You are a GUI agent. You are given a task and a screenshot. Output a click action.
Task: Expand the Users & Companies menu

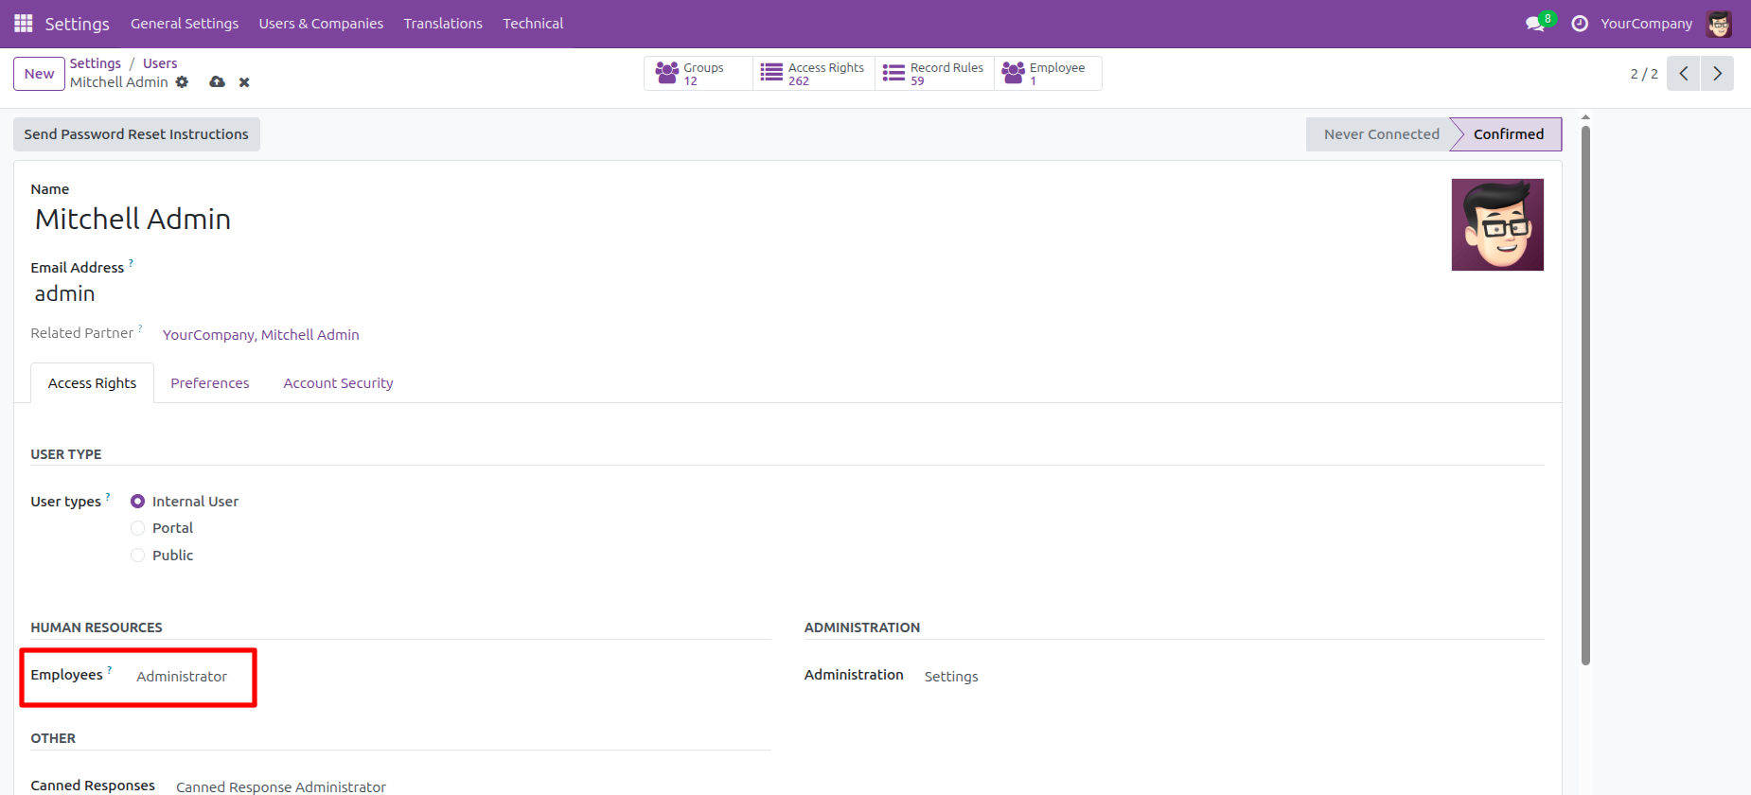321,24
